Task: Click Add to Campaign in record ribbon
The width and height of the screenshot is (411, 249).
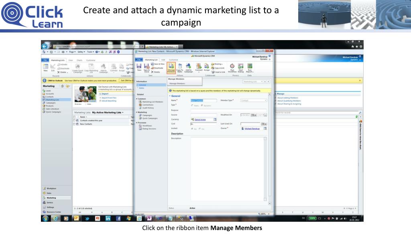Action: (x=189, y=68)
